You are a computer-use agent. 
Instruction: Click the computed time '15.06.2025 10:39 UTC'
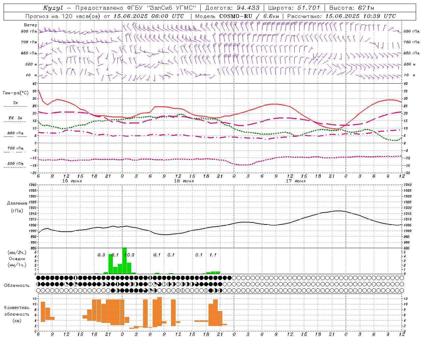pyautogui.click(x=360, y=16)
